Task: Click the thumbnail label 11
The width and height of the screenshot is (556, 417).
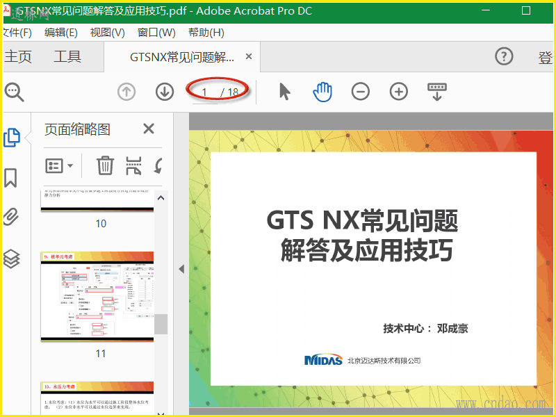Action: 101,354
